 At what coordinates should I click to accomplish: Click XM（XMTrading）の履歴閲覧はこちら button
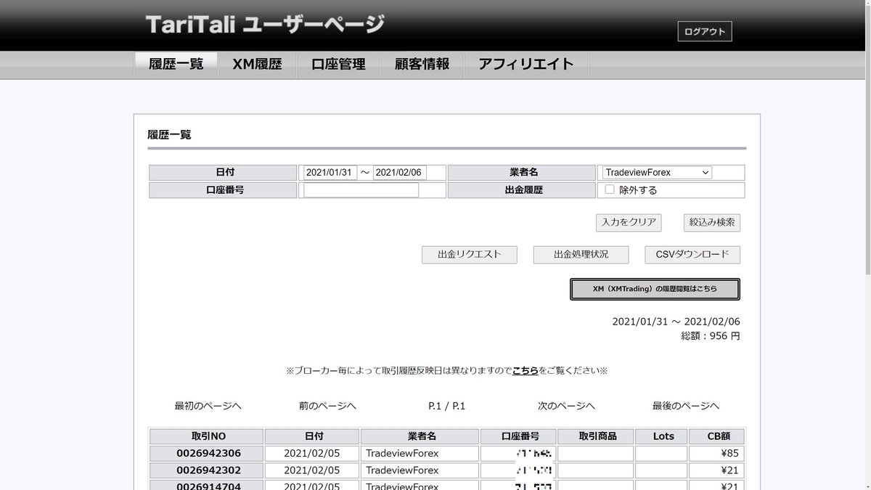(x=655, y=289)
